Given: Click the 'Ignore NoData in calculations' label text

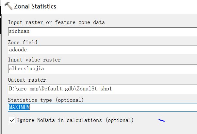Looking at the screenshot, I should coord(75,120).
